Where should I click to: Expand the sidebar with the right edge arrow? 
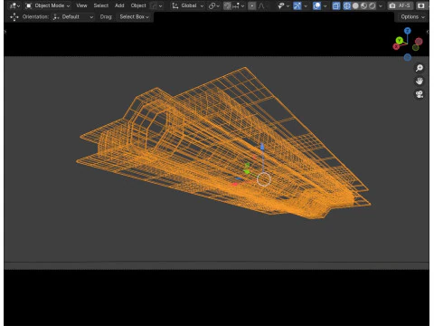[428, 32]
